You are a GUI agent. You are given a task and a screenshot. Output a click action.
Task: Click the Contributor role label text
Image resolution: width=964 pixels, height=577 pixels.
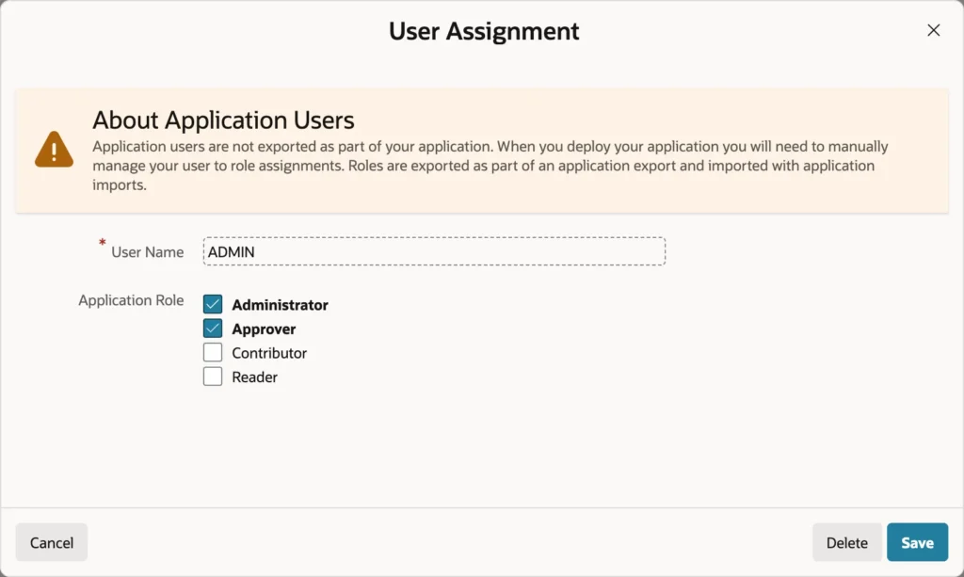coord(269,353)
